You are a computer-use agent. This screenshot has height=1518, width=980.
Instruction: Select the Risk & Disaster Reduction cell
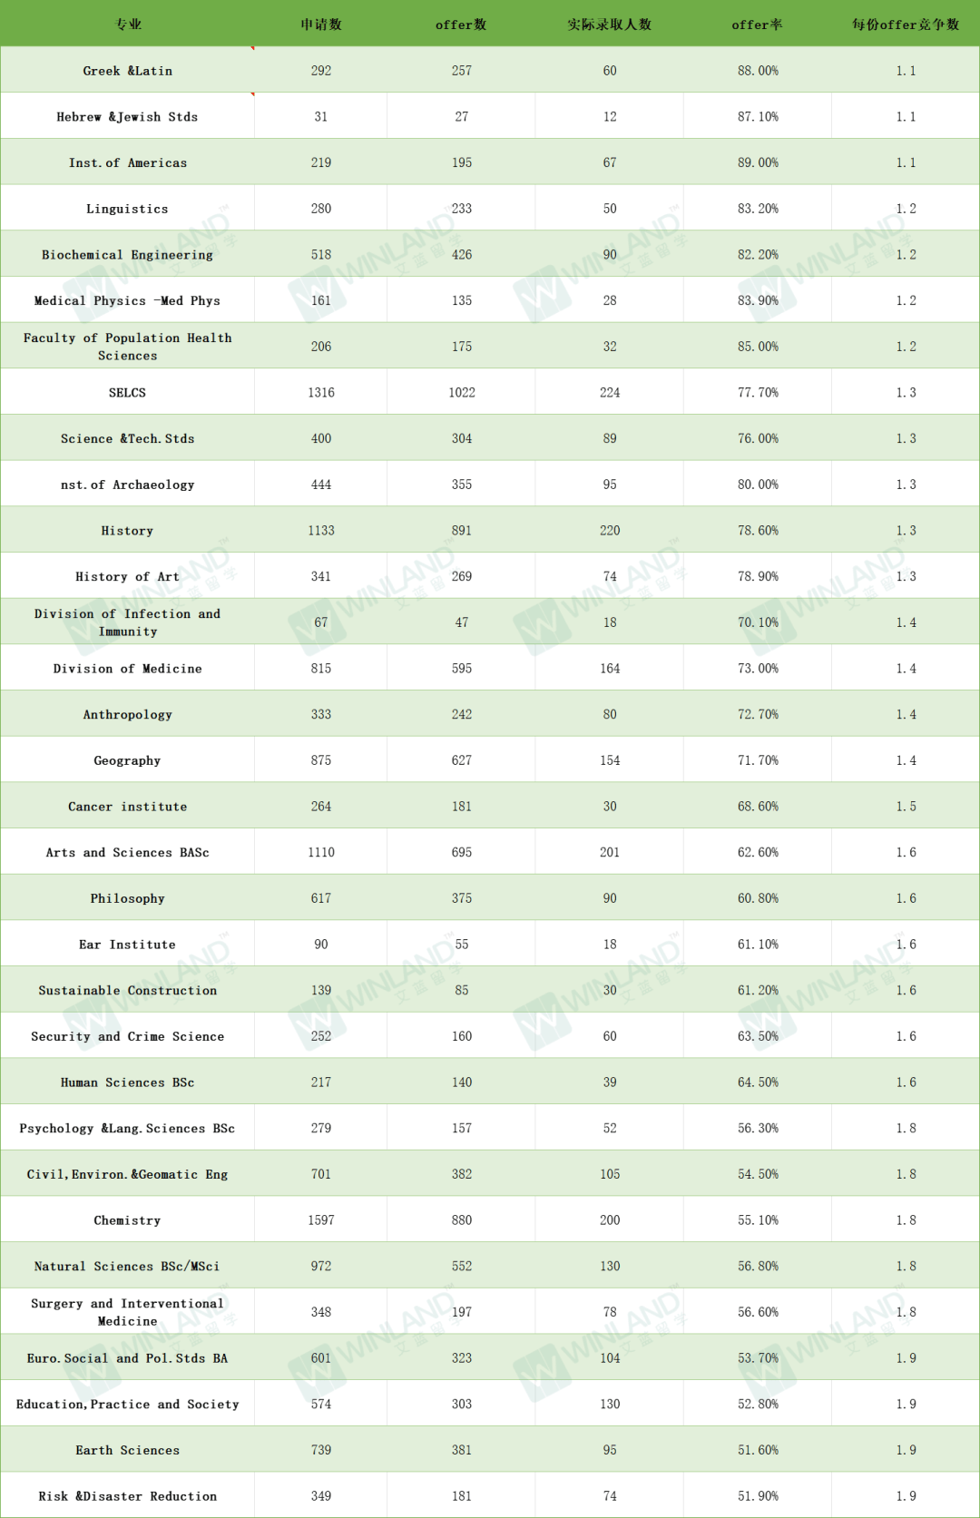(x=128, y=1496)
